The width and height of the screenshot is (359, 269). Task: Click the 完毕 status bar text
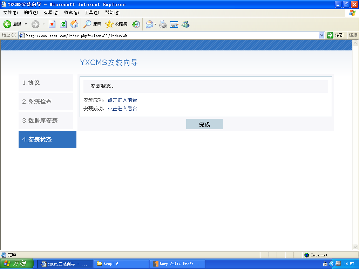click(x=12, y=255)
